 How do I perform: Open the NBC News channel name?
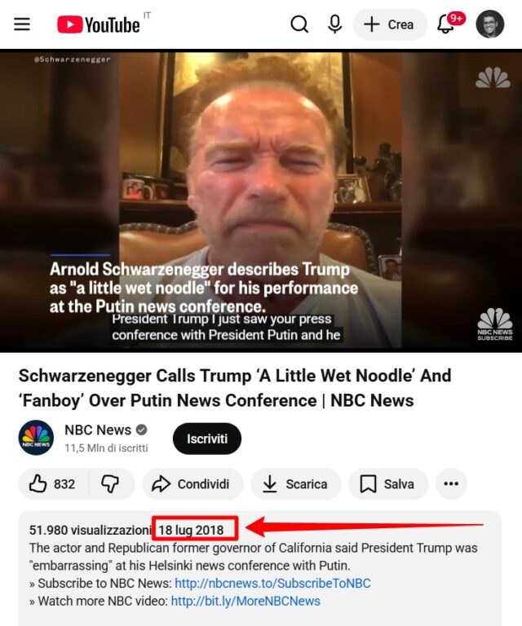coord(98,430)
